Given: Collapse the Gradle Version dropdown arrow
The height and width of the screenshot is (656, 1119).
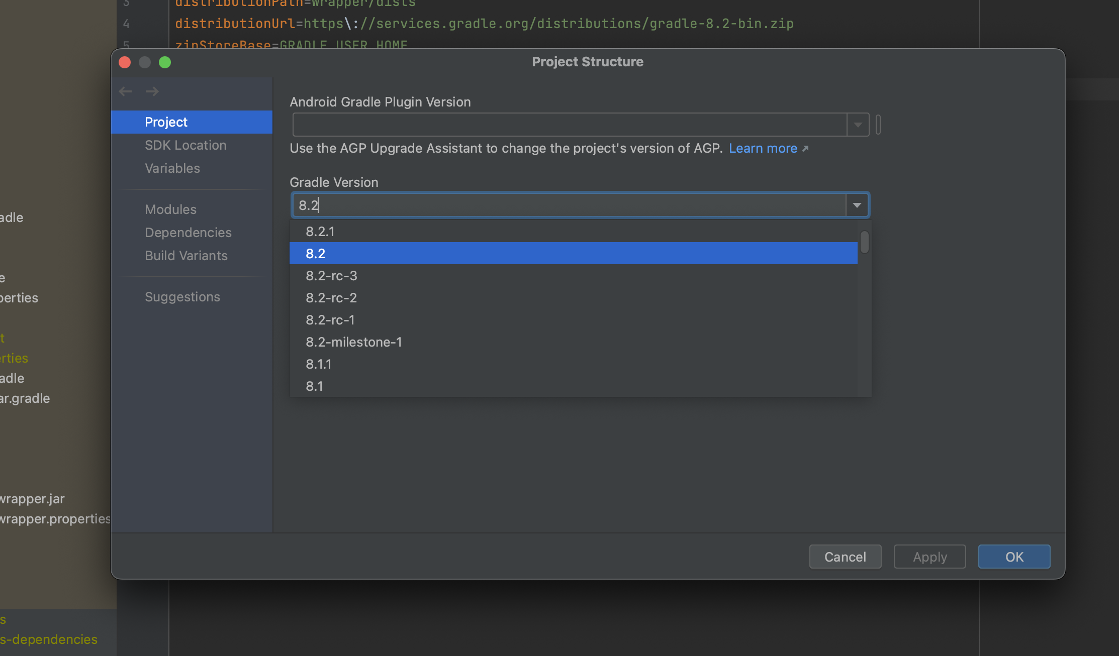Looking at the screenshot, I should 857,205.
